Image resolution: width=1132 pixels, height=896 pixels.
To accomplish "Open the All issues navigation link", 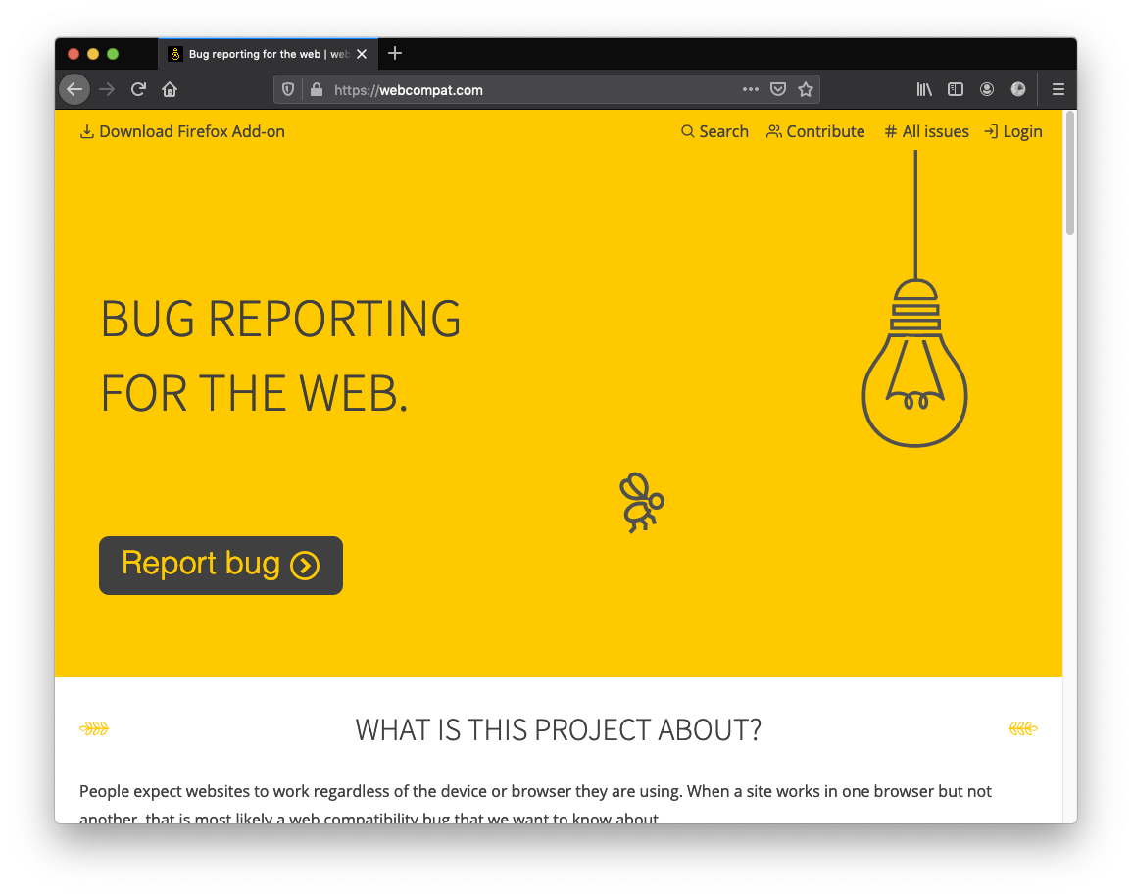I will (926, 131).
